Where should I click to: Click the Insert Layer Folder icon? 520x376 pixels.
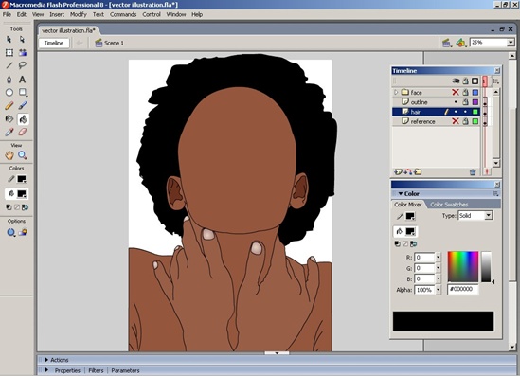(x=418, y=171)
